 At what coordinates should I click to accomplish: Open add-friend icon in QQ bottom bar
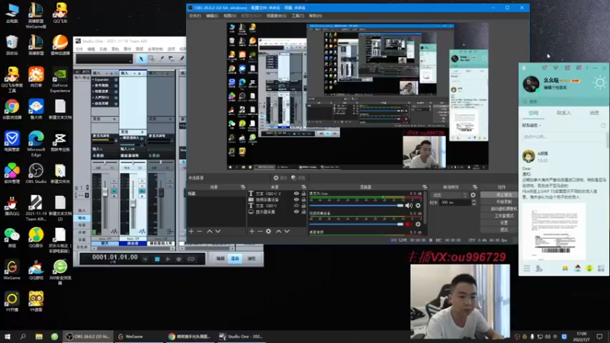coord(539,268)
